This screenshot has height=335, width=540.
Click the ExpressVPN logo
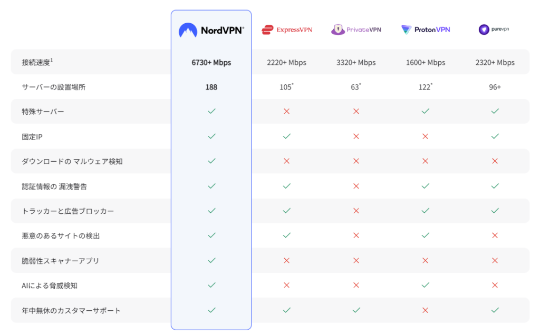(x=286, y=30)
